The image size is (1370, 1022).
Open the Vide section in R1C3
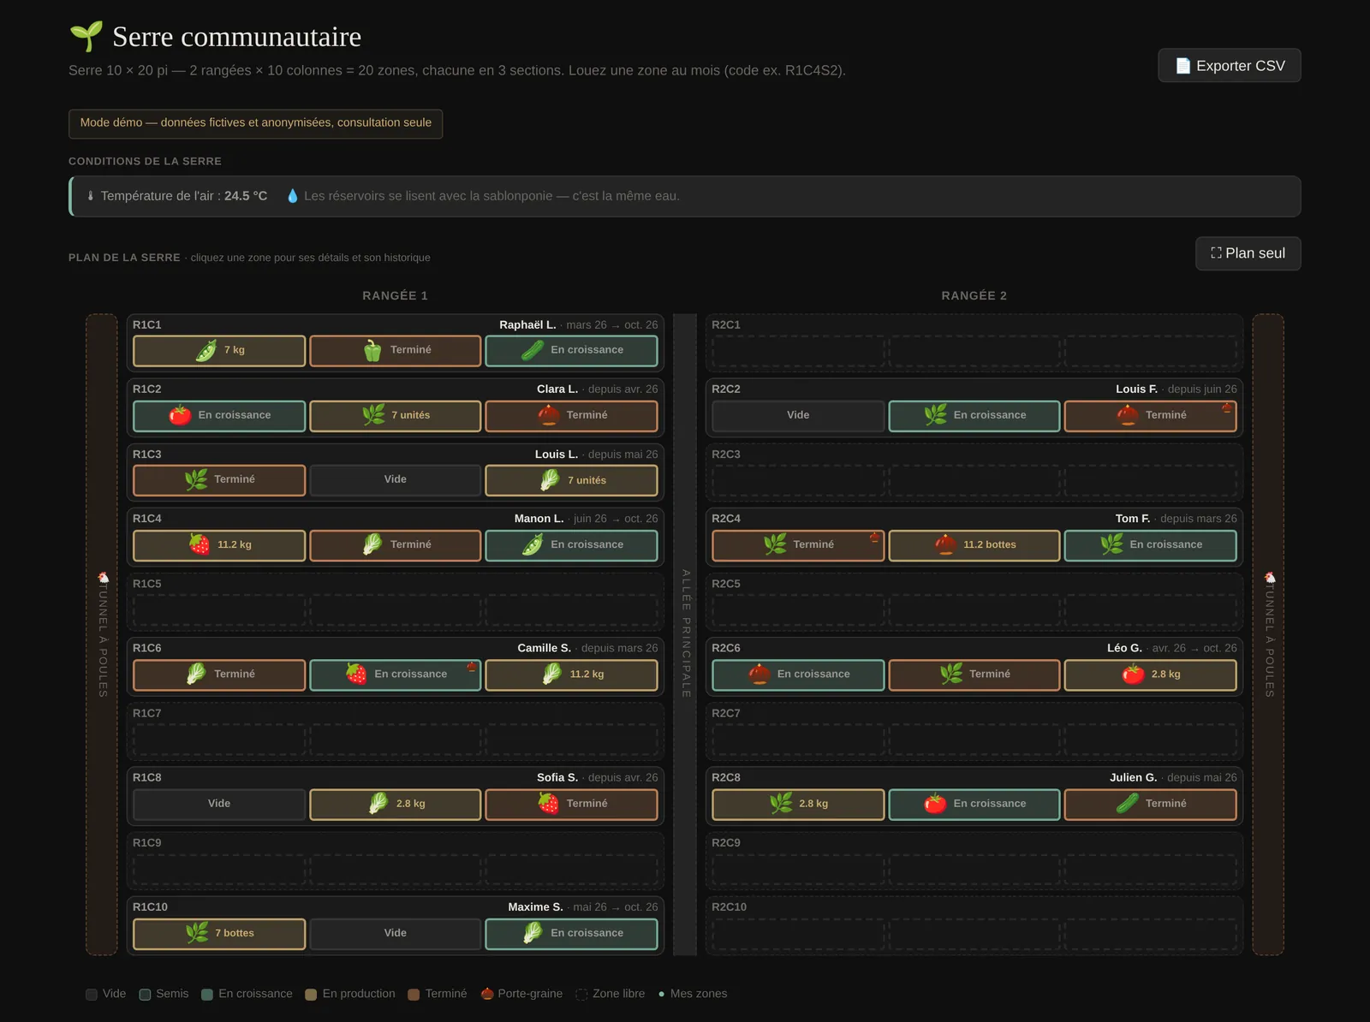396,480
